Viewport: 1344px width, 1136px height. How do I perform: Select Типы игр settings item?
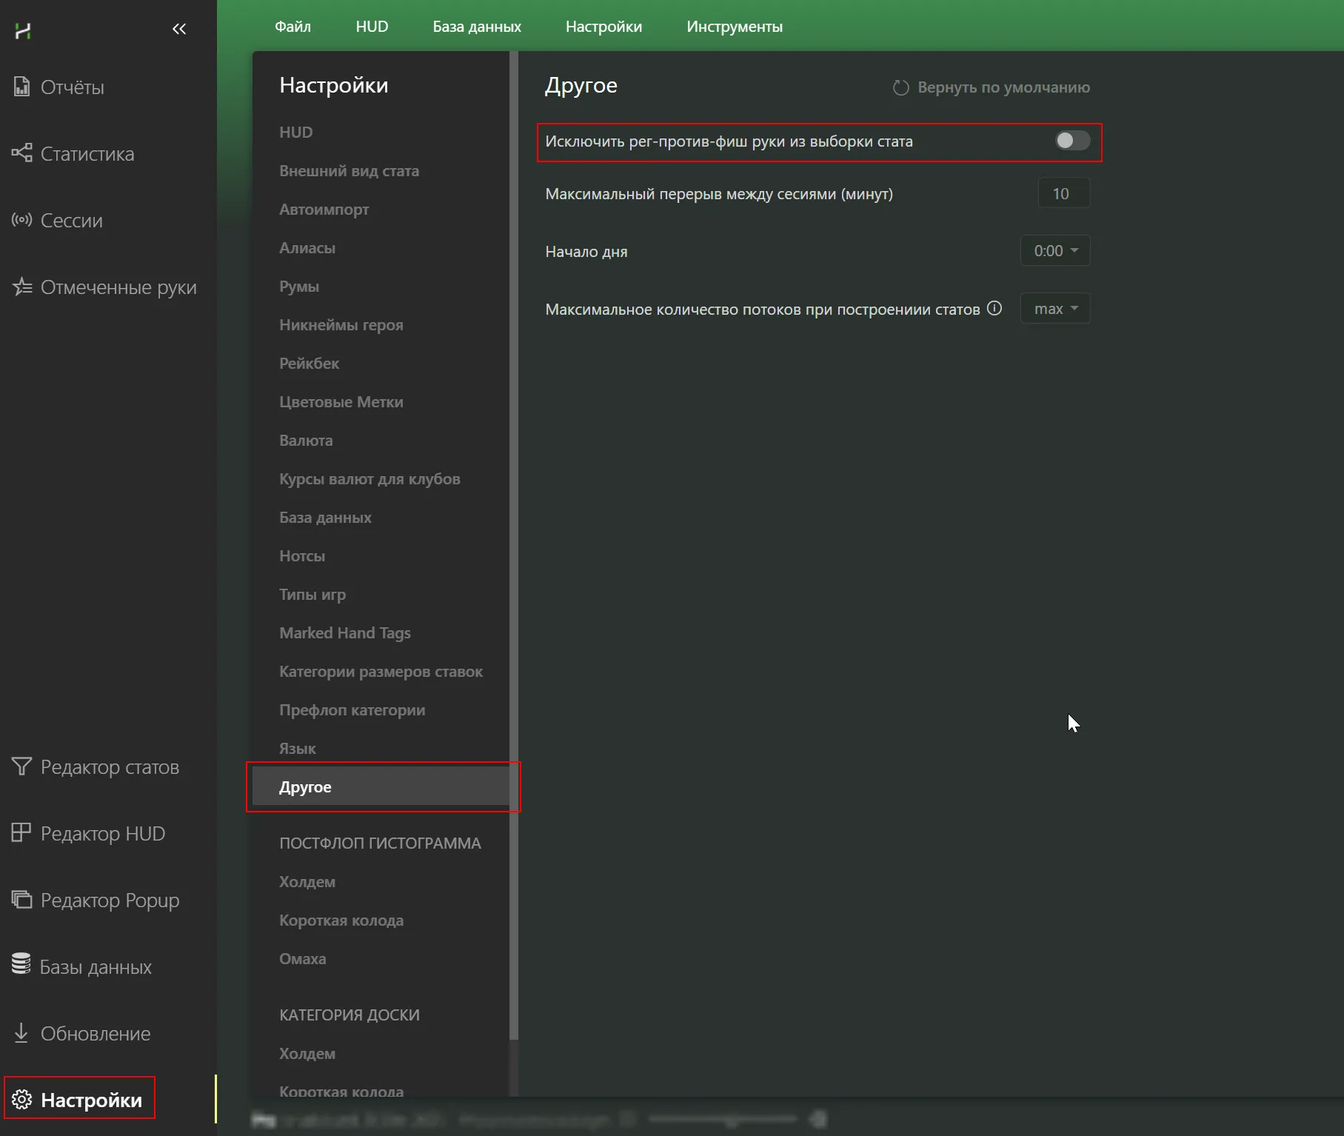tap(312, 594)
